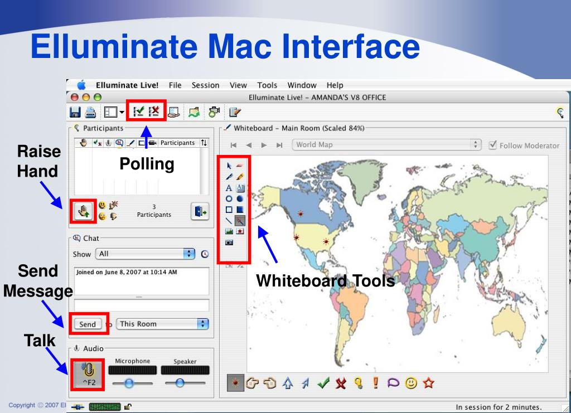Select the laser pointer whiteboard tool
This screenshot has width=571, height=413.
(240, 221)
